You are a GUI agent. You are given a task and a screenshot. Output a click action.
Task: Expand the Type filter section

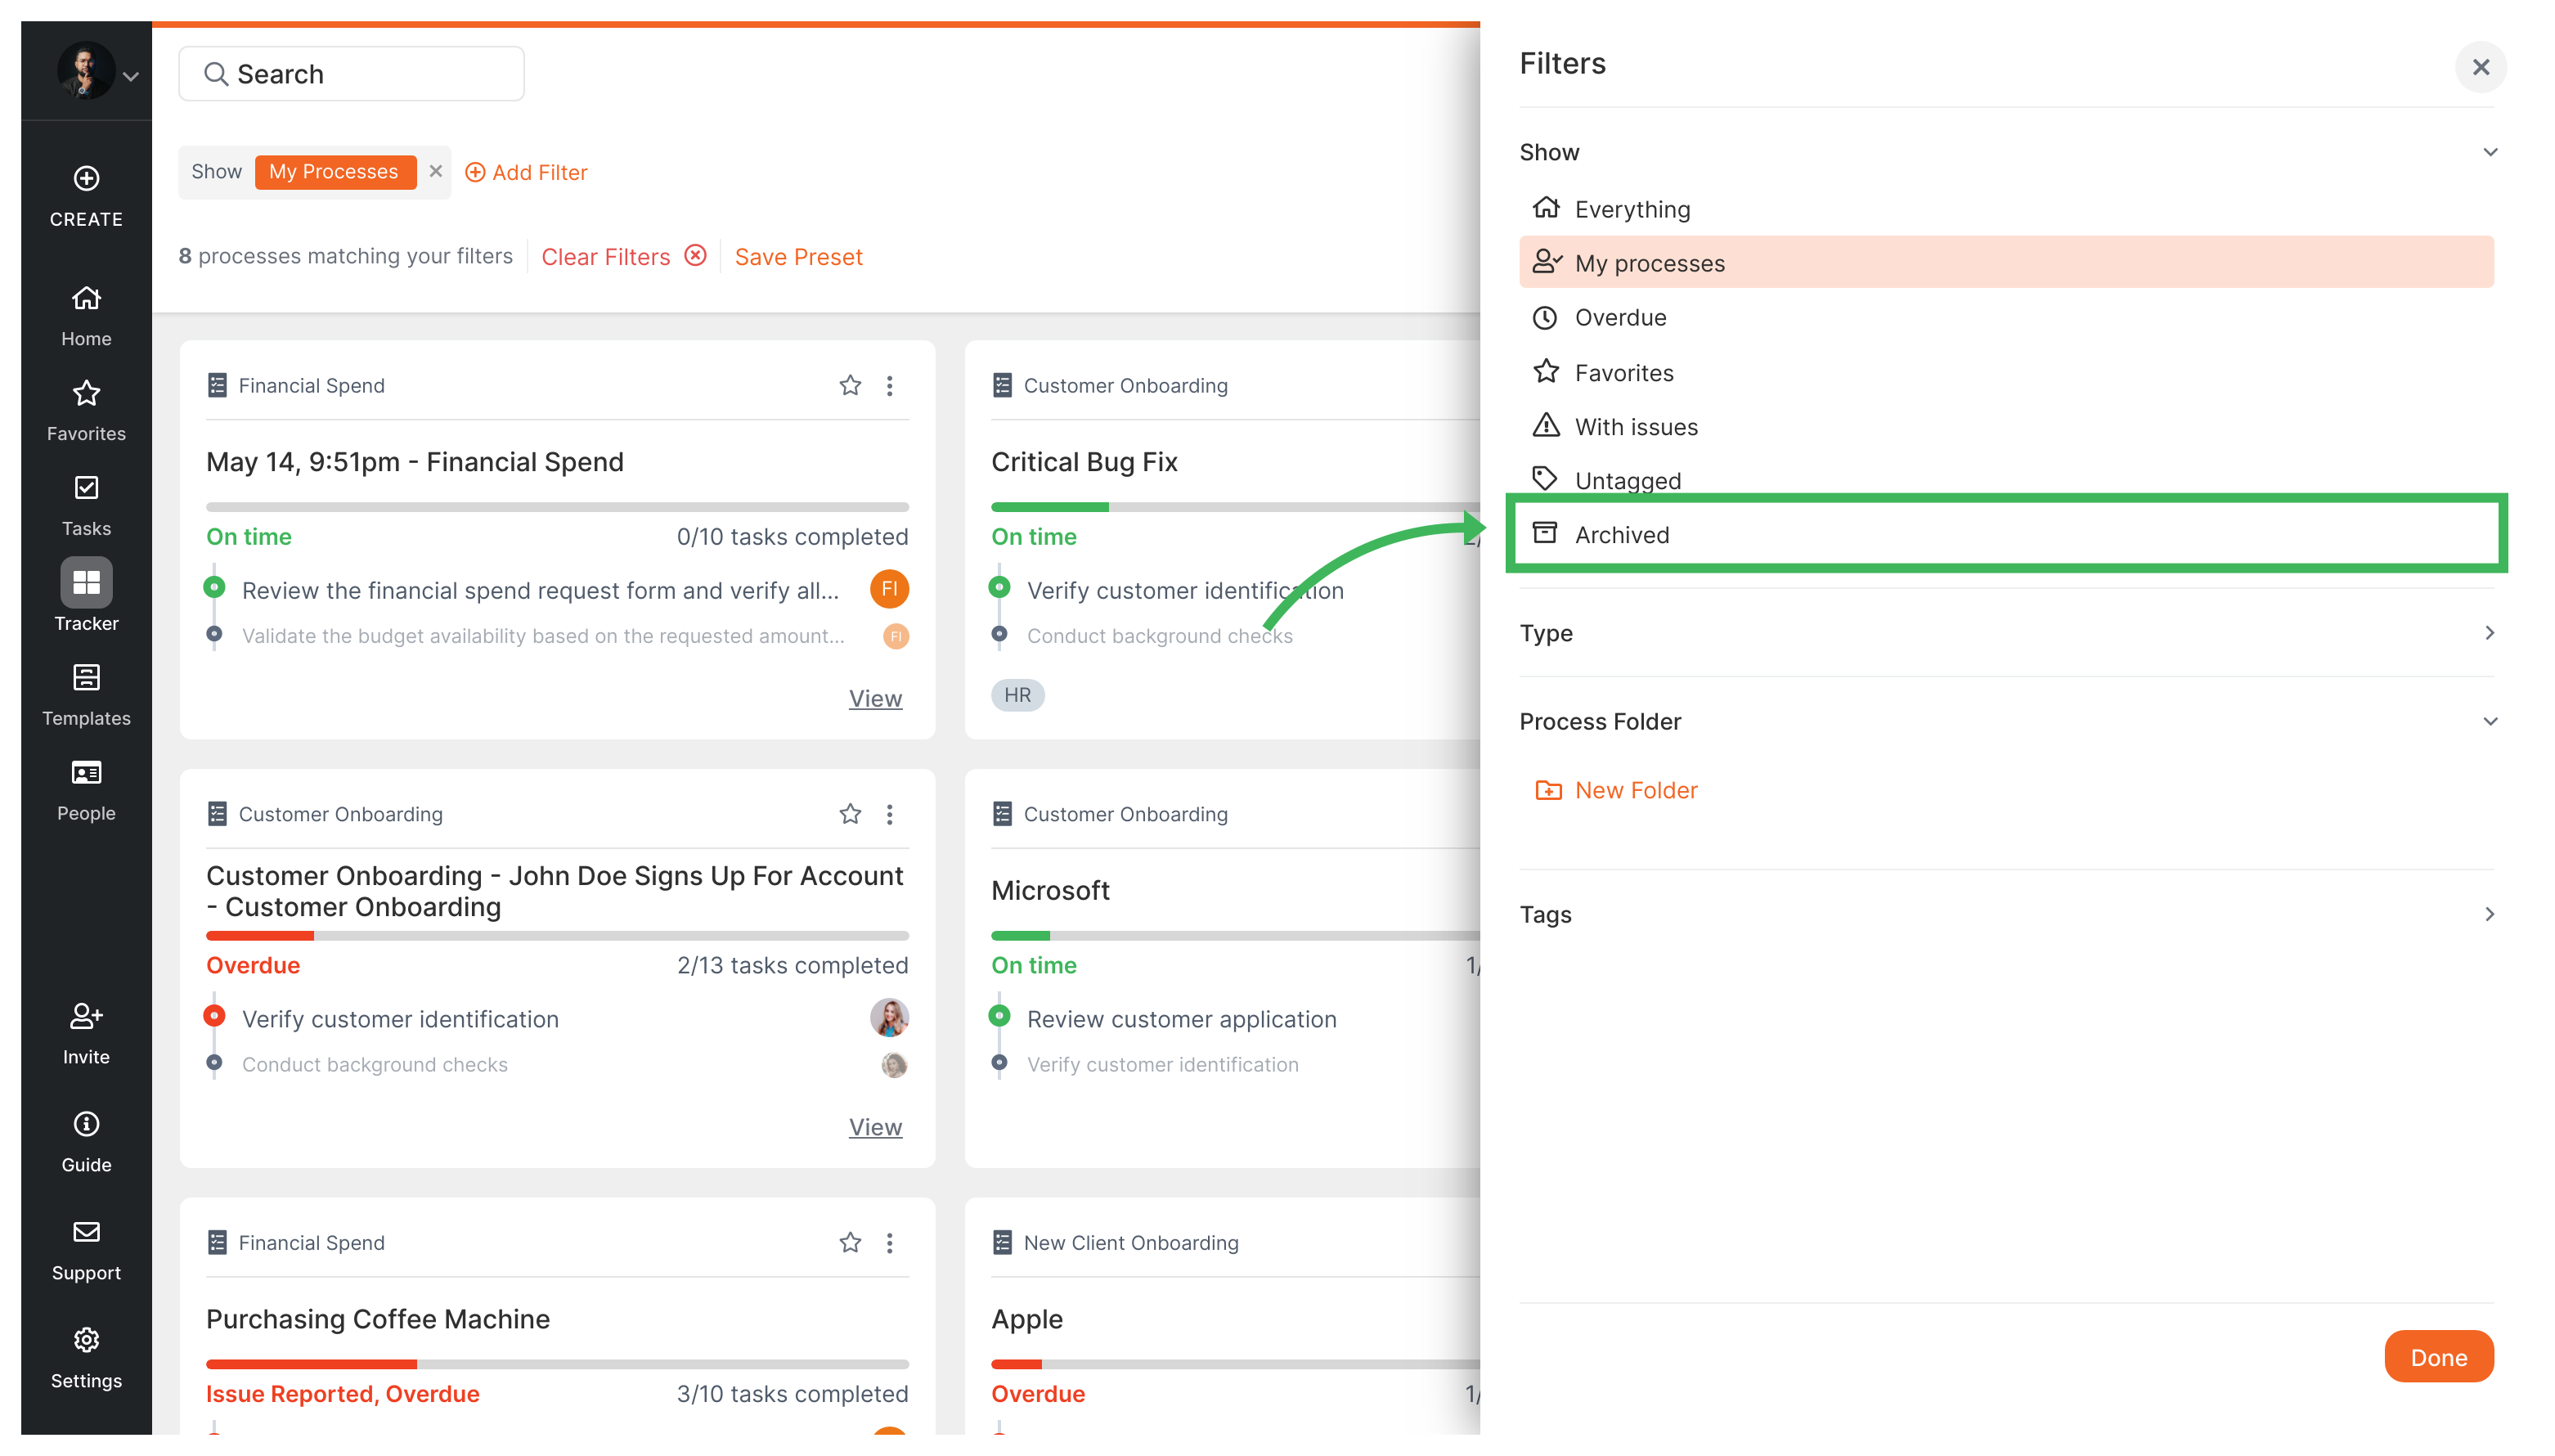pyautogui.click(x=2489, y=633)
